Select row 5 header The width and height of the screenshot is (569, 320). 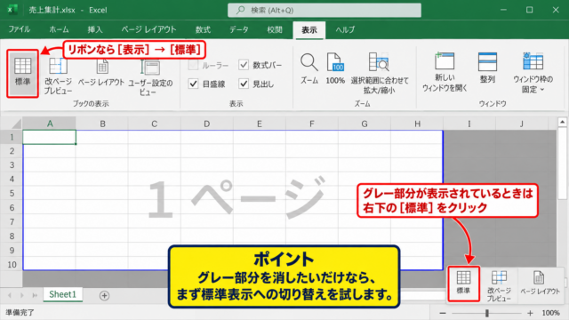pyautogui.click(x=12, y=193)
